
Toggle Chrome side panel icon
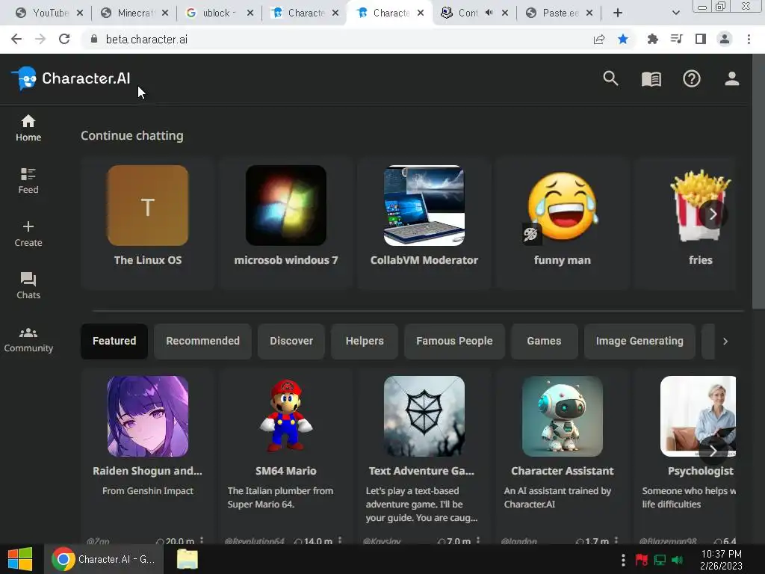tap(701, 39)
